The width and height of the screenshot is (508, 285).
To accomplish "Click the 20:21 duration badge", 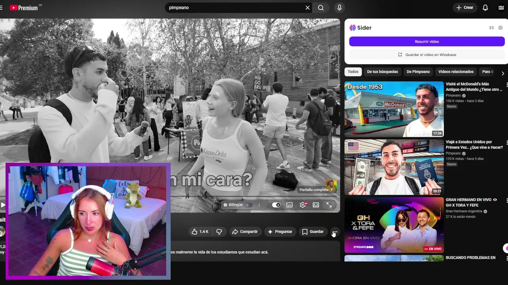I will pyautogui.click(x=437, y=191).
